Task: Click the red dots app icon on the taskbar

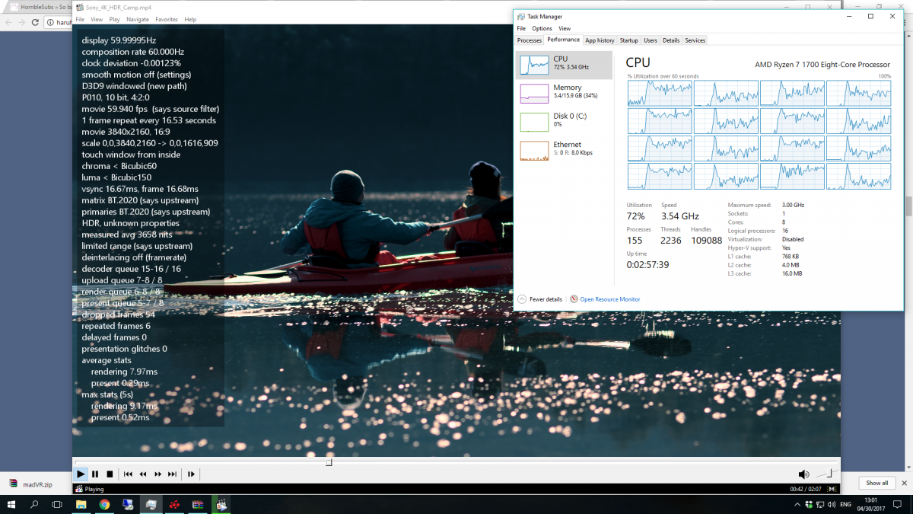Action: click(x=174, y=504)
